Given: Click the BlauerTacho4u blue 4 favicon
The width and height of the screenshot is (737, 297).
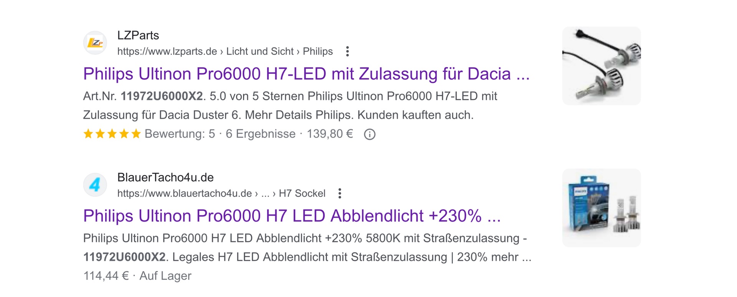Looking at the screenshot, I should pyautogui.click(x=95, y=185).
